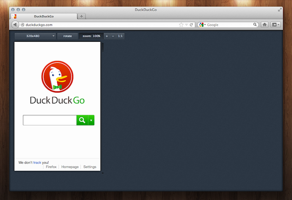Open the Settings link in page footer

click(x=90, y=167)
